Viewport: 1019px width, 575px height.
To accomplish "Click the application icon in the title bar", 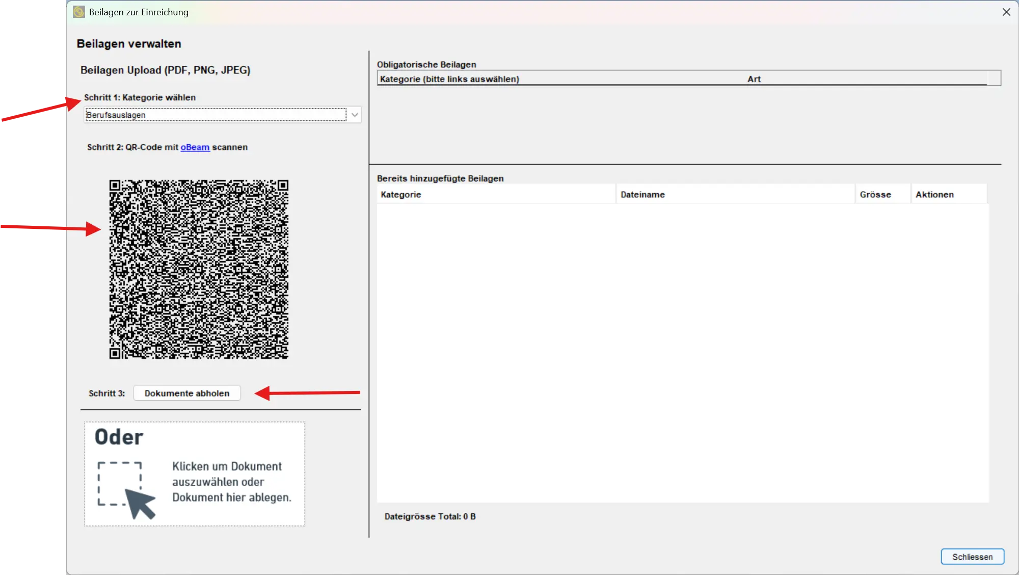I will coord(78,12).
